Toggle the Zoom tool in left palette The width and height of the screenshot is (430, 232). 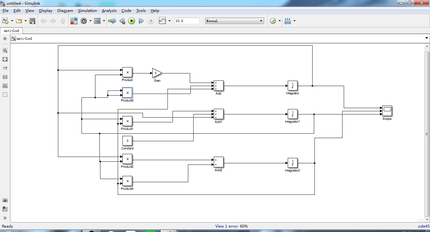(x=5, y=50)
